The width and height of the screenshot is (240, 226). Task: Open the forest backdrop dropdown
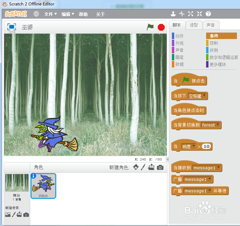(x=211, y=125)
